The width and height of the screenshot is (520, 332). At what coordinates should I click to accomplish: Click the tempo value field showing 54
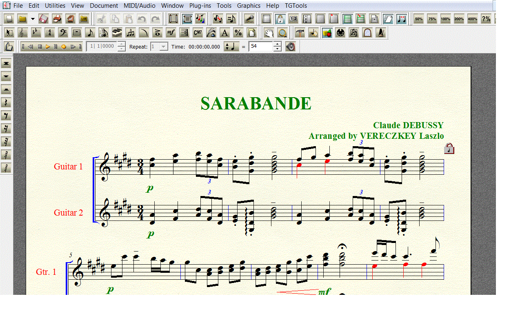260,47
